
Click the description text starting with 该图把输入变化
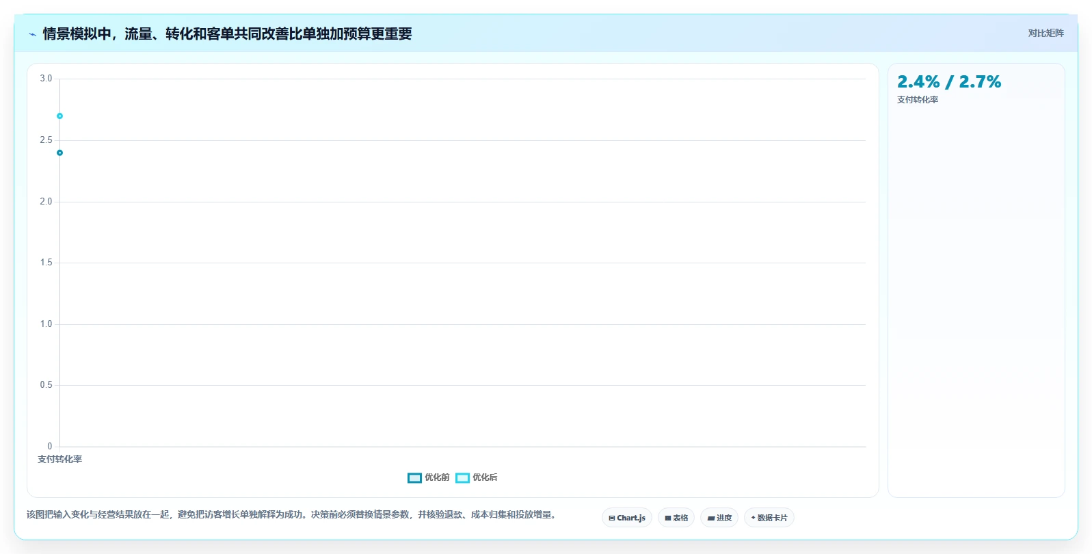pyautogui.click(x=293, y=514)
